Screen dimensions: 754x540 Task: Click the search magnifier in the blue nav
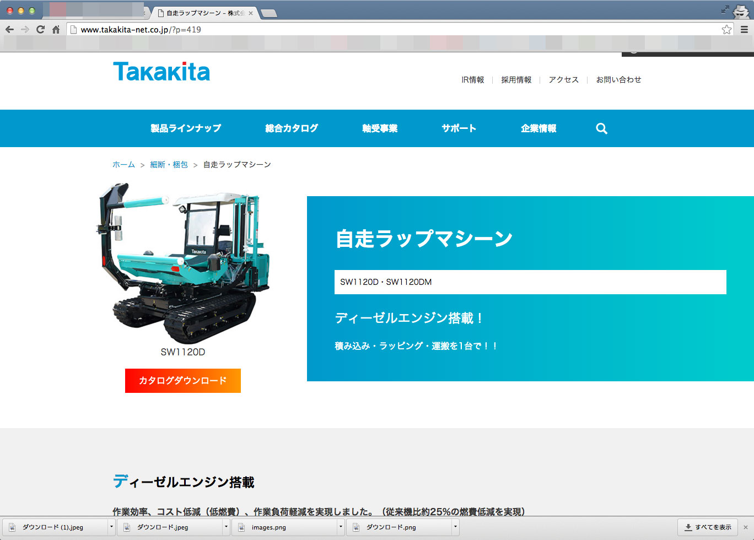(x=601, y=128)
